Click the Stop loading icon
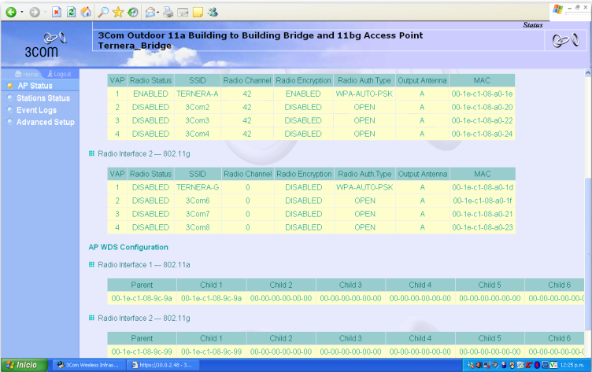 click(57, 12)
